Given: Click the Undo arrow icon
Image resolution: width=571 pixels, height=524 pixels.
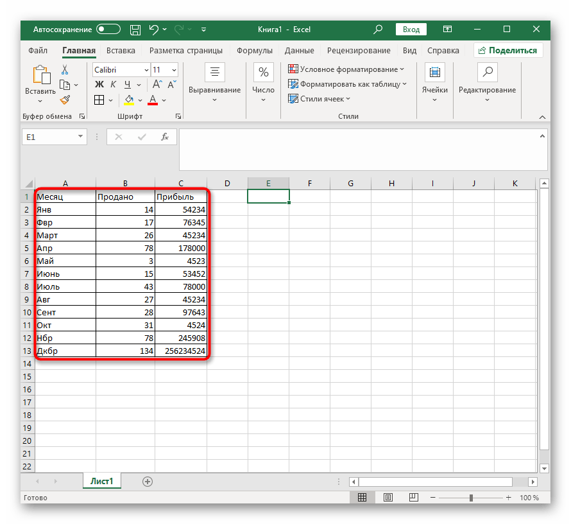Looking at the screenshot, I should click(x=154, y=30).
